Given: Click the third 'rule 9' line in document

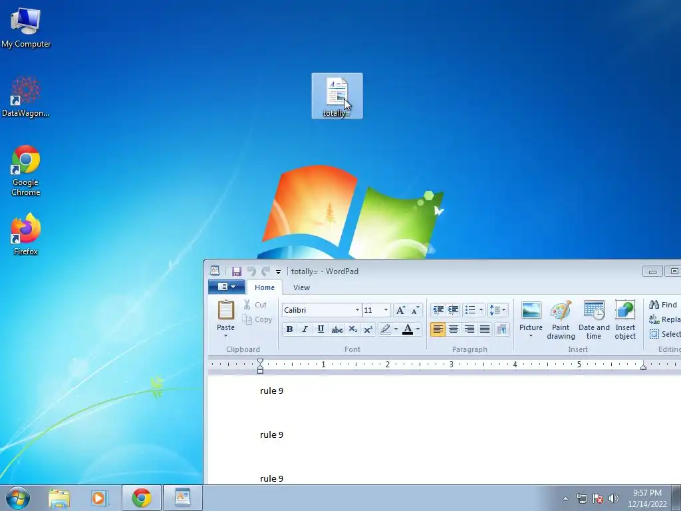Looking at the screenshot, I should [x=271, y=478].
